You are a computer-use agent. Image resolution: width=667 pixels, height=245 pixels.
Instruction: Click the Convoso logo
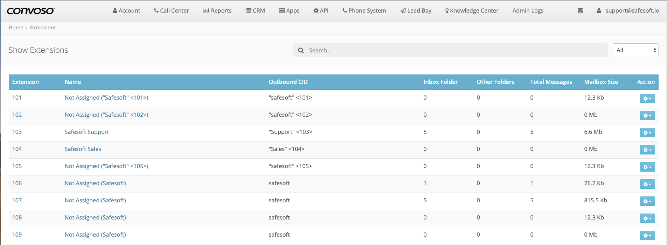[30, 11]
